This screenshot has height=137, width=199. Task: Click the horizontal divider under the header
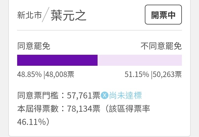click(x=99, y=30)
